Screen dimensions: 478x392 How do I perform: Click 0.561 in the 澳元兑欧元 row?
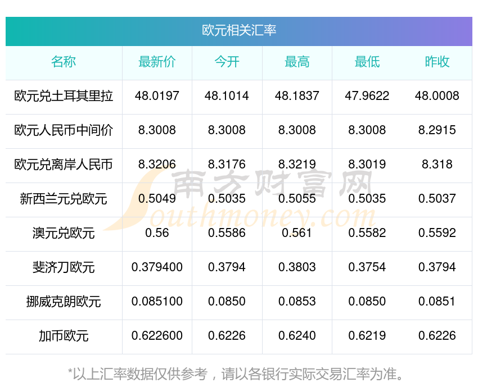pyautogui.click(x=297, y=233)
